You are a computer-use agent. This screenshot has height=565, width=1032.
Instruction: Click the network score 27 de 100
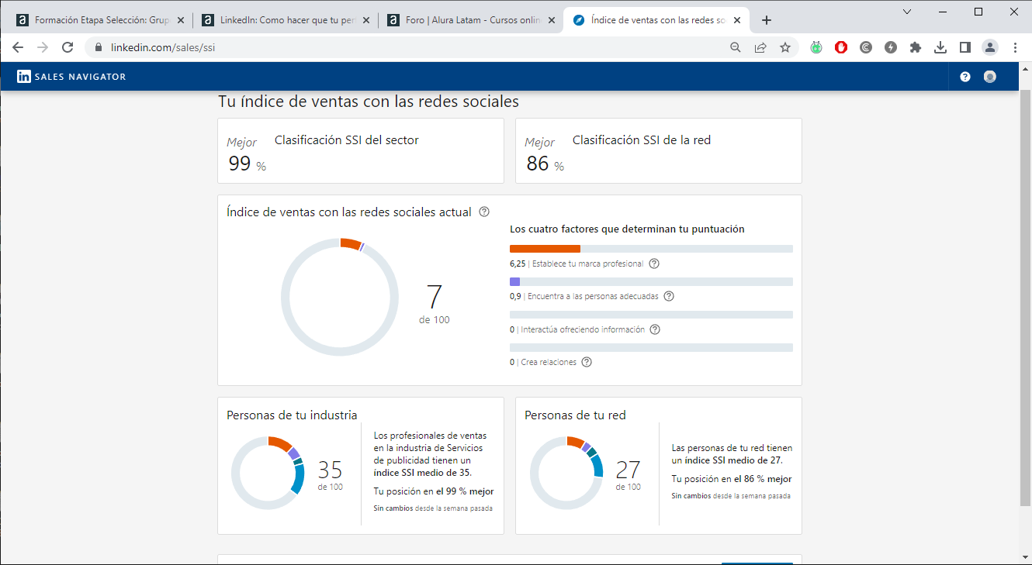(x=629, y=475)
